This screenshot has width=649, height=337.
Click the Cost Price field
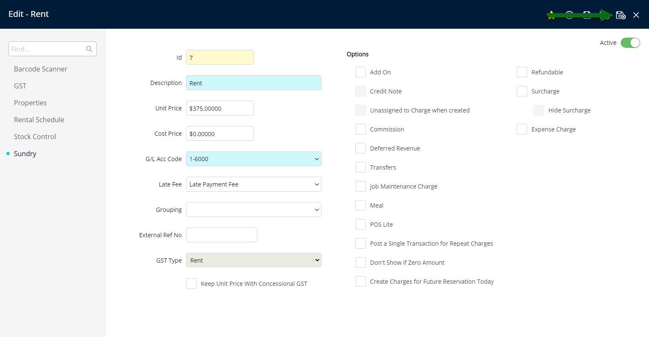220,134
